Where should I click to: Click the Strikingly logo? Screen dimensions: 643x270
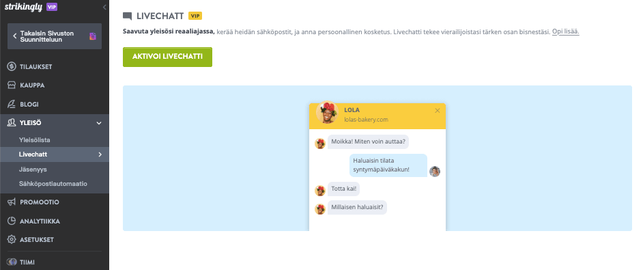(23, 7)
